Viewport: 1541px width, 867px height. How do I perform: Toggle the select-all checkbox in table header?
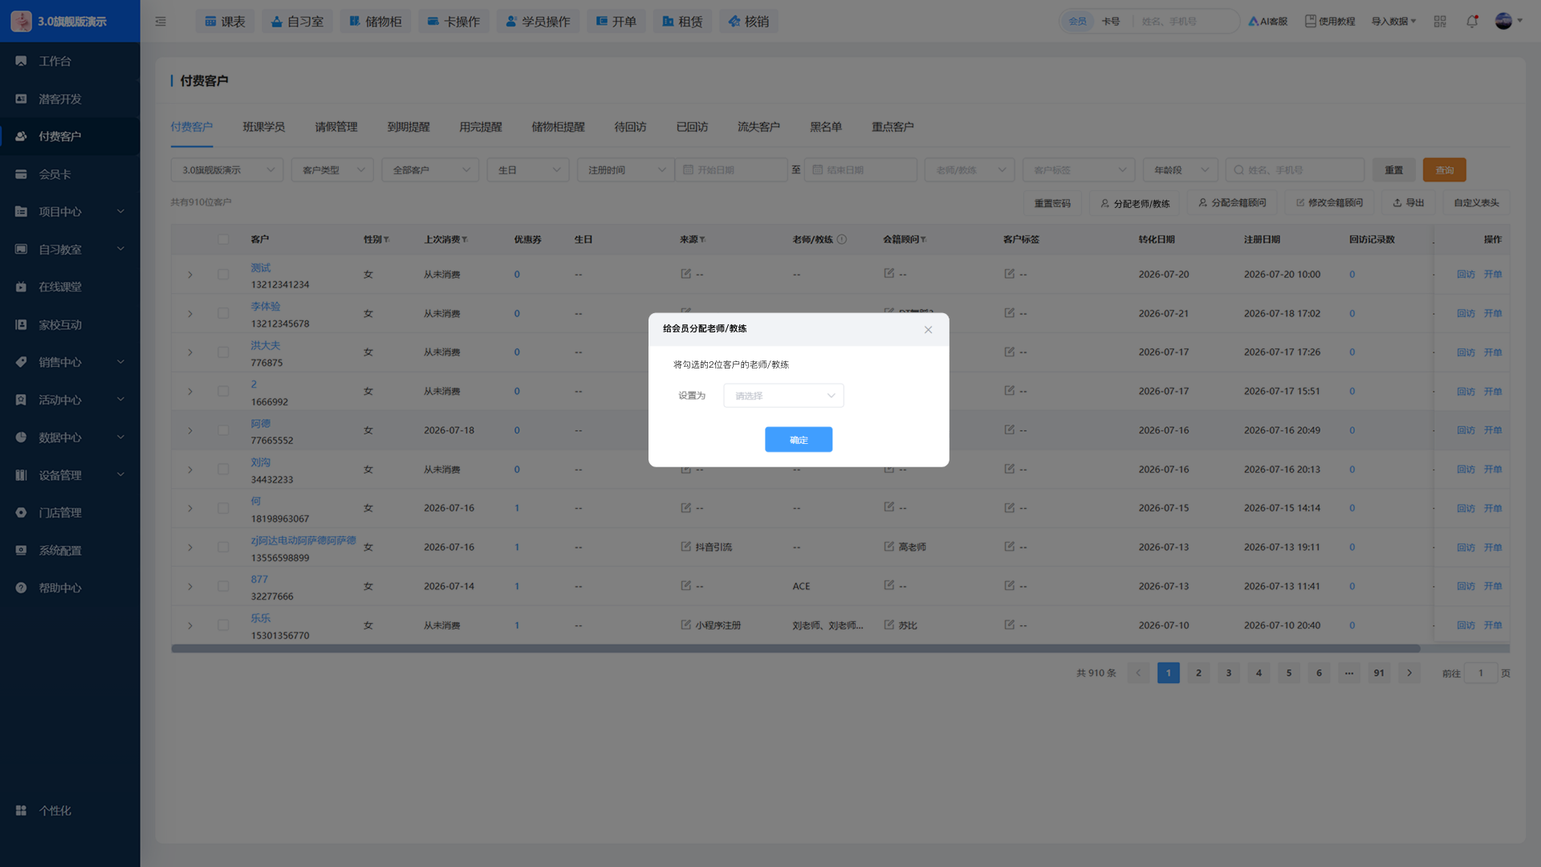coord(223,239)
